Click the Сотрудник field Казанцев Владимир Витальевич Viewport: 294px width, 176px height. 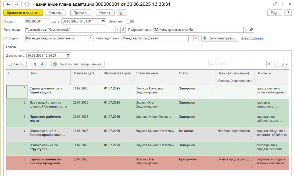pos(54,38)
